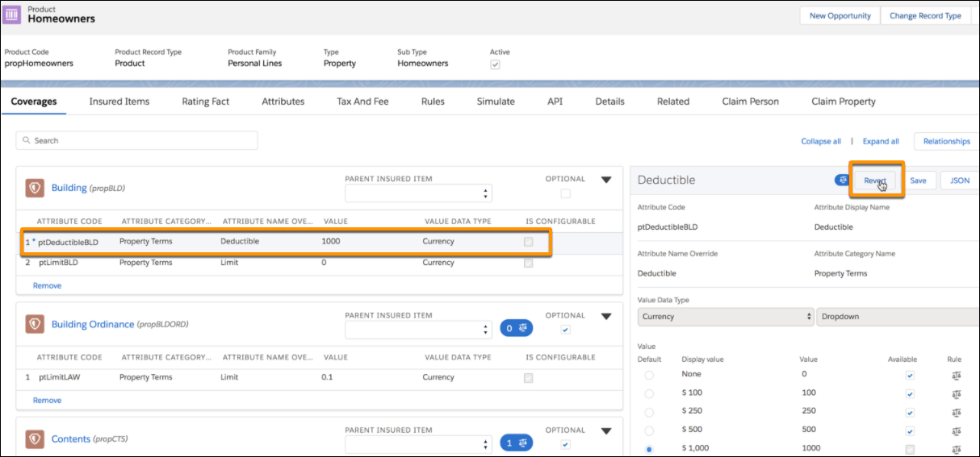
Task: Toggle Available checkbox for $ 1,000 value
Action: 911,450
